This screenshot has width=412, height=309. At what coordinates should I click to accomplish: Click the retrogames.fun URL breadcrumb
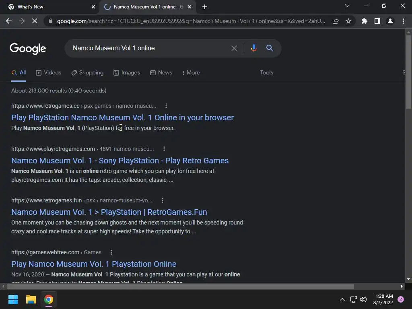tap(82, 200)
